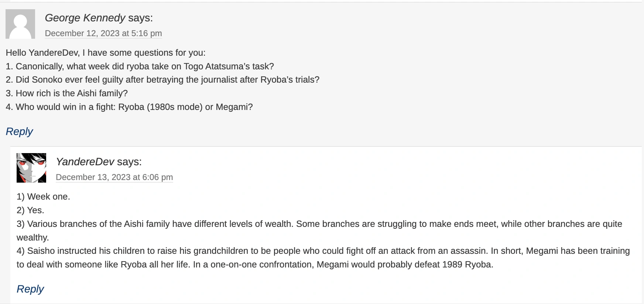Image resolution: width=644 pixels, height=304 pixels.
Task: Open YandereDev's author name link
Action: coord(85,162)
